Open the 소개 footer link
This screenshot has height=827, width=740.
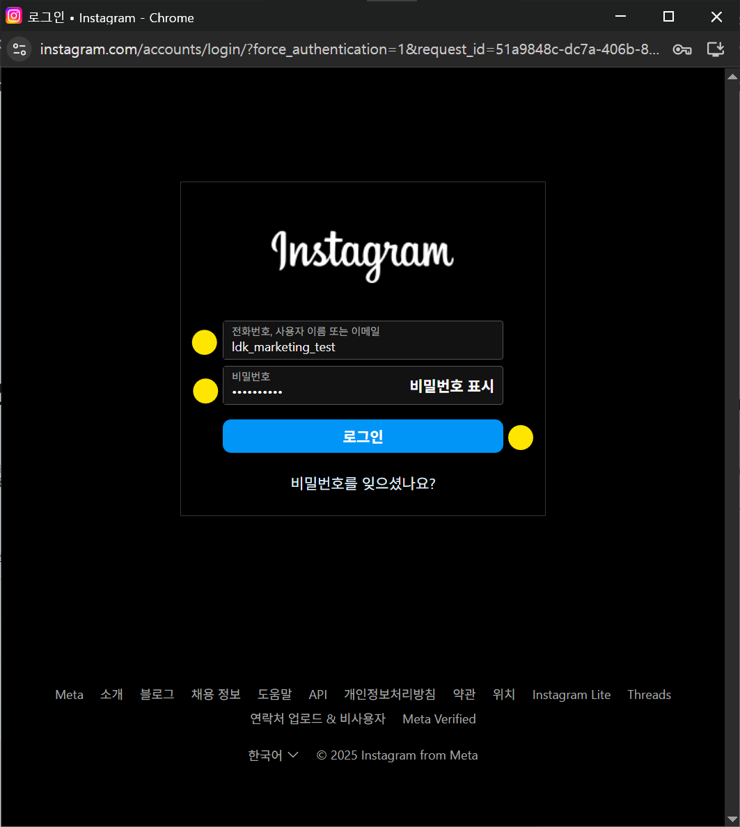pyautogui.click(x=111, y=695)
